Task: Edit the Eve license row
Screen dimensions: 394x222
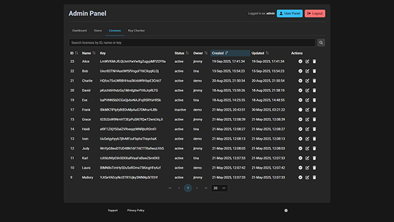Action: [307, 100]
